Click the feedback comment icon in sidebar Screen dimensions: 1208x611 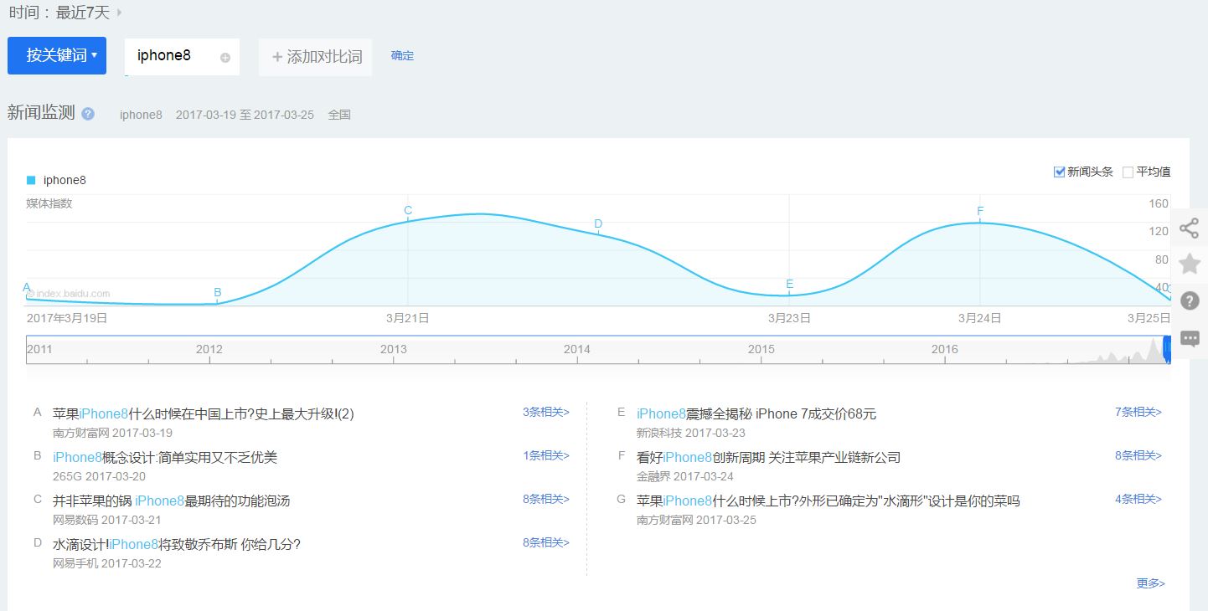(1190, 338)
